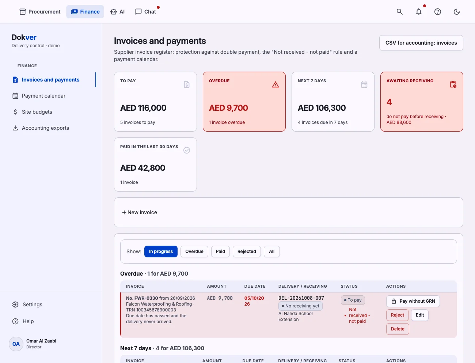Click the due date 05/10/2026
475x363 pixels.
(254, 301)
